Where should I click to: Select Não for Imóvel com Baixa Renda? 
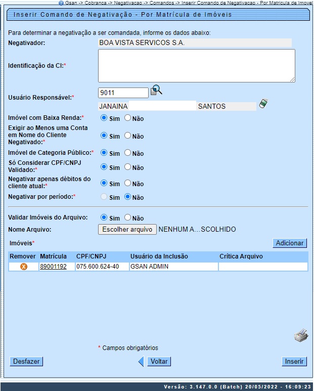128,118
